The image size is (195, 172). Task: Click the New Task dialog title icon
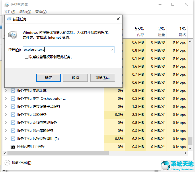pyautogui.click(x=9, y=19)
